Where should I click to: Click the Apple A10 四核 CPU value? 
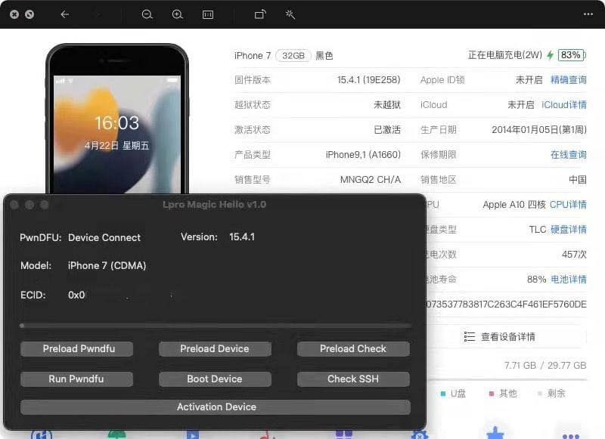click(514, 205)
